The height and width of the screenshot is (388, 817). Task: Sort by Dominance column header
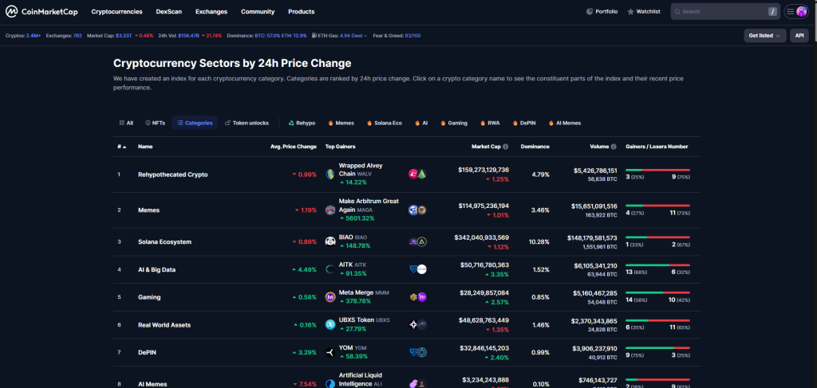click(x=535, y=147)
